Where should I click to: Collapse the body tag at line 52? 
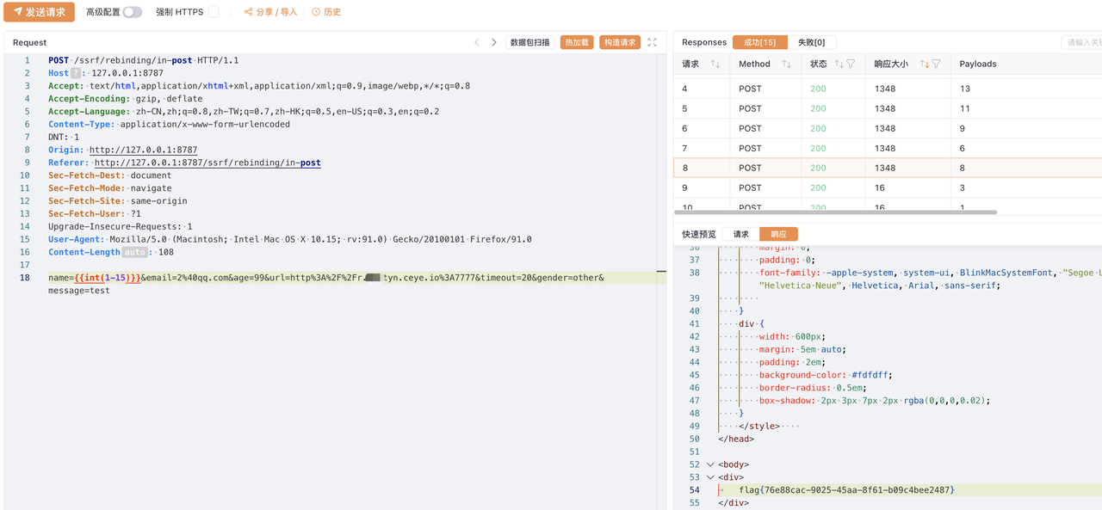710,464
